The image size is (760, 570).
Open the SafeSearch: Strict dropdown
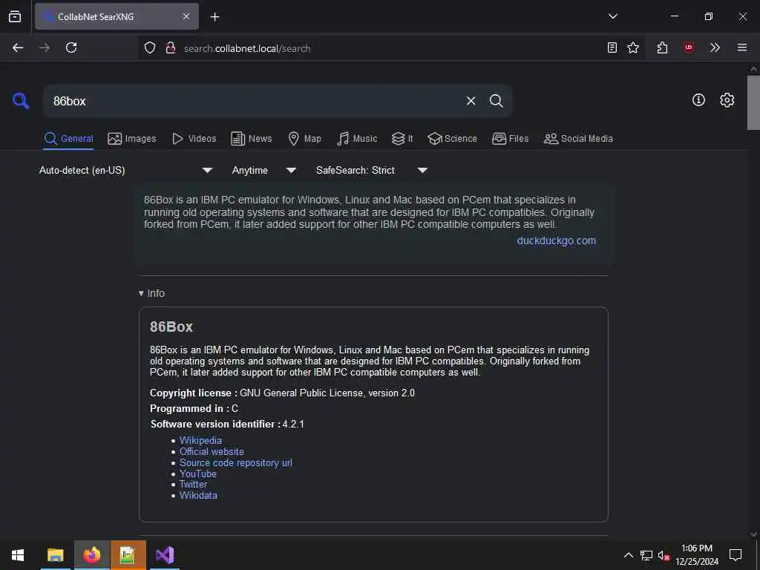(372, 170)
